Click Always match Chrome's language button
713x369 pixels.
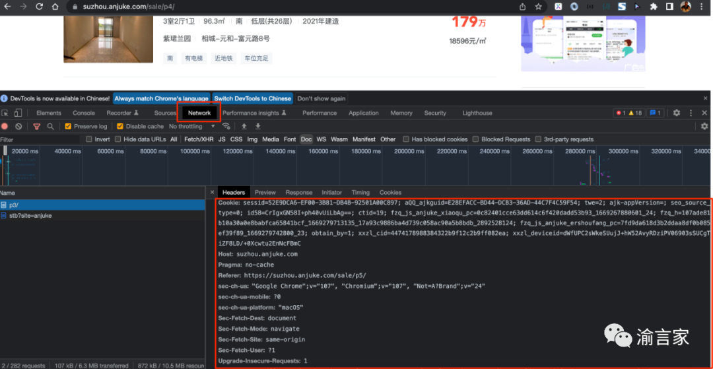click(x=162, y=98)
